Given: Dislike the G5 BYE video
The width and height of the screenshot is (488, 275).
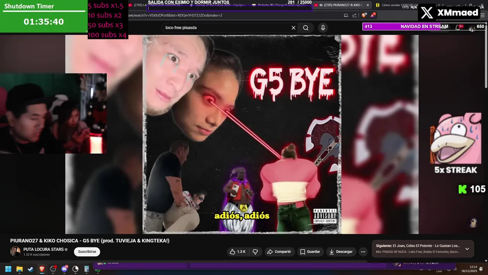Looking at the screenshot, I should [255, 252].
